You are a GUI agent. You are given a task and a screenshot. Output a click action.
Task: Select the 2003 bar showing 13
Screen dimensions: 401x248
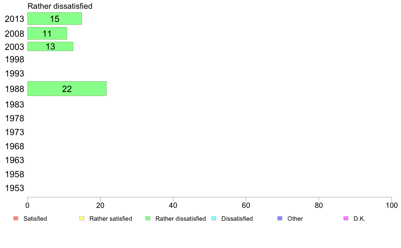pos(50,46)
